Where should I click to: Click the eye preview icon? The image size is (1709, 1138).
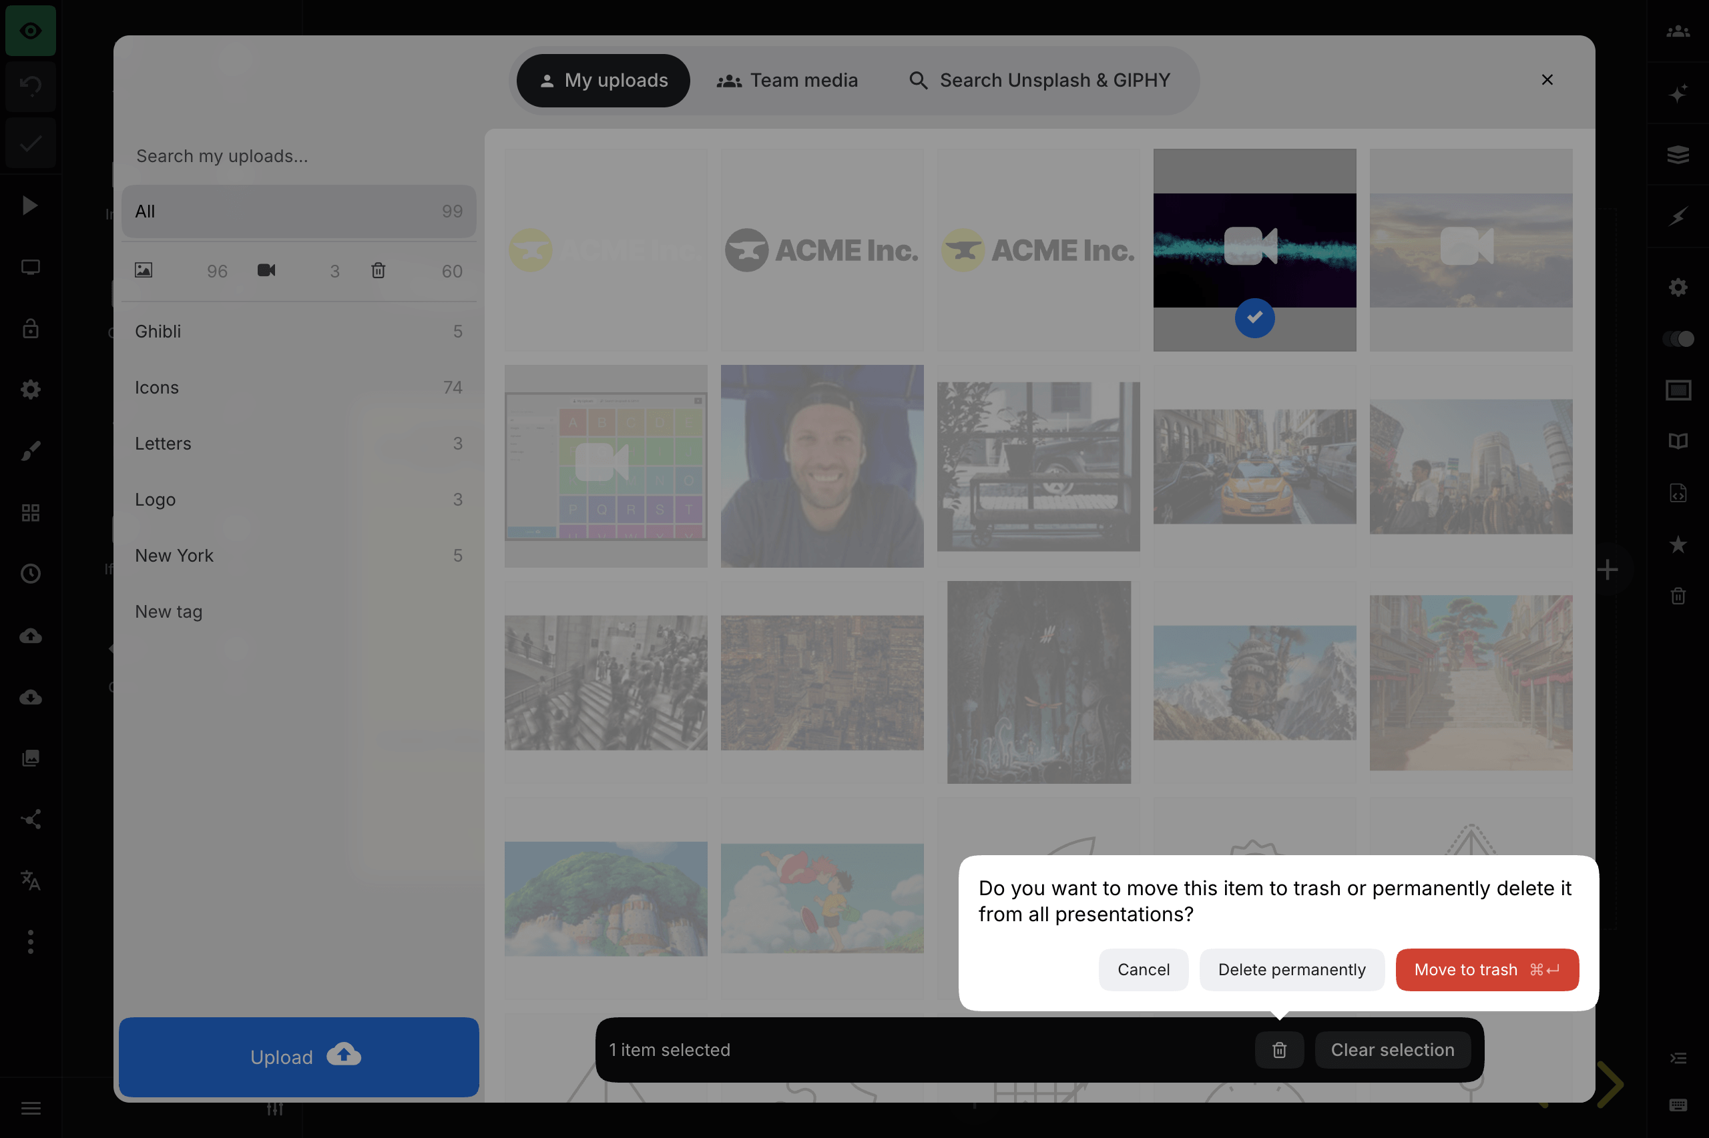click(x=31, y=31)
